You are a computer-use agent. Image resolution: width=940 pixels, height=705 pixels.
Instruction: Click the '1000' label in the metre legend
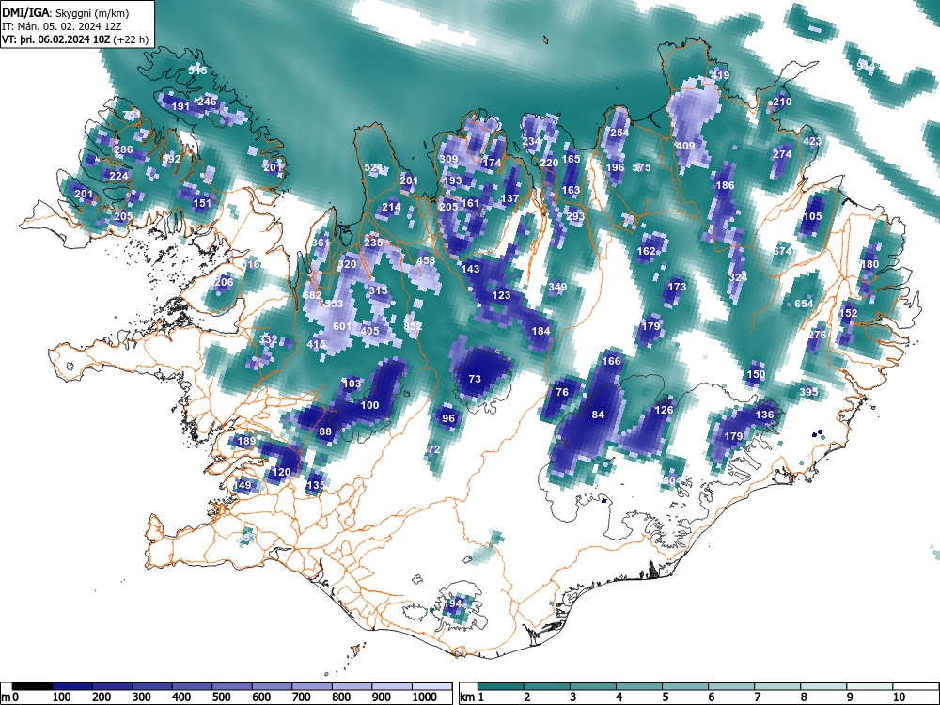click(x=425, y=697)
